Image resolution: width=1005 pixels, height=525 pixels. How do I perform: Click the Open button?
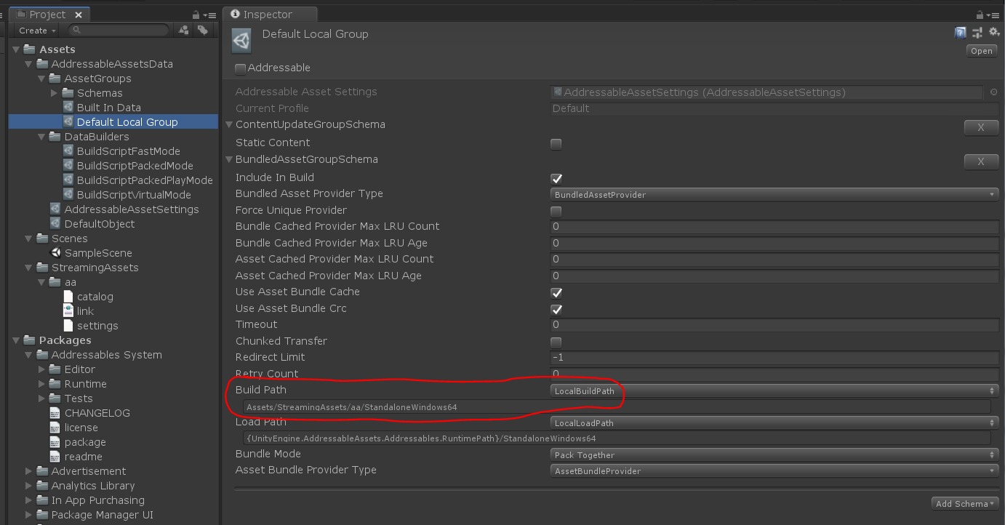pyautogui.click(x=981, y=51)
